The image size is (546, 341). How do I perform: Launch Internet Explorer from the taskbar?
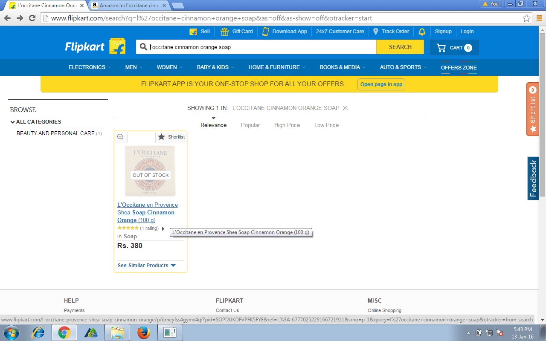pos(38,332)
